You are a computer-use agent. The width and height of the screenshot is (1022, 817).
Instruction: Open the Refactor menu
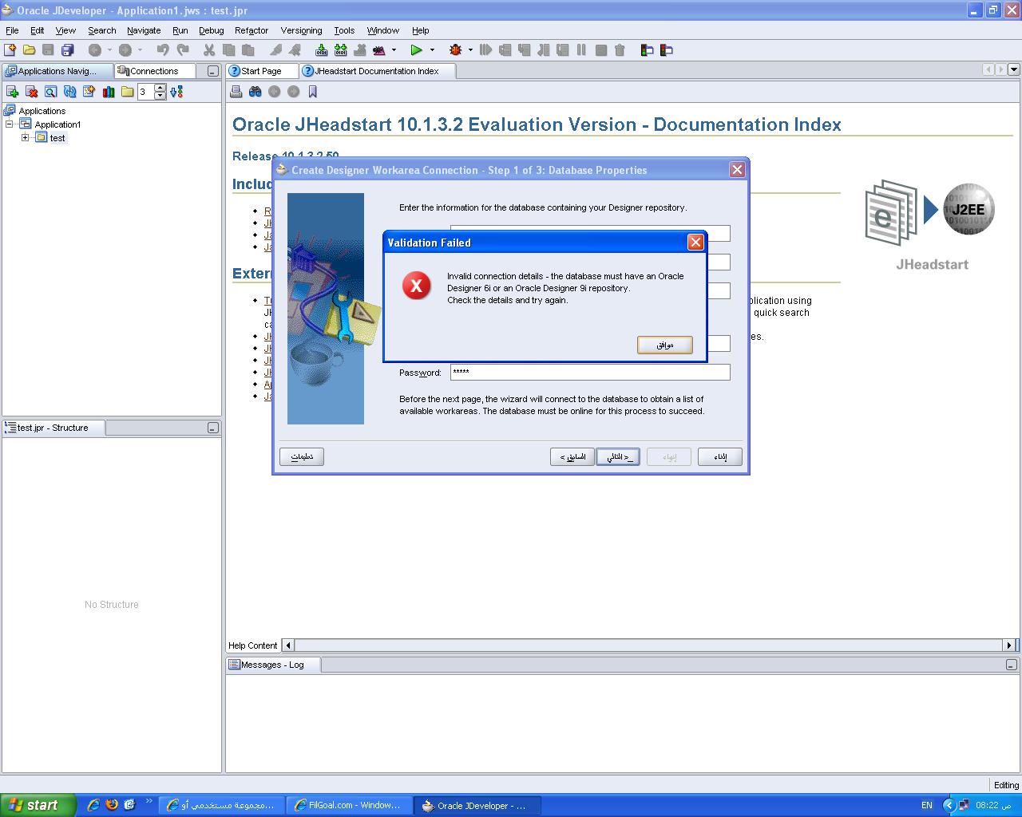(251, 30)
